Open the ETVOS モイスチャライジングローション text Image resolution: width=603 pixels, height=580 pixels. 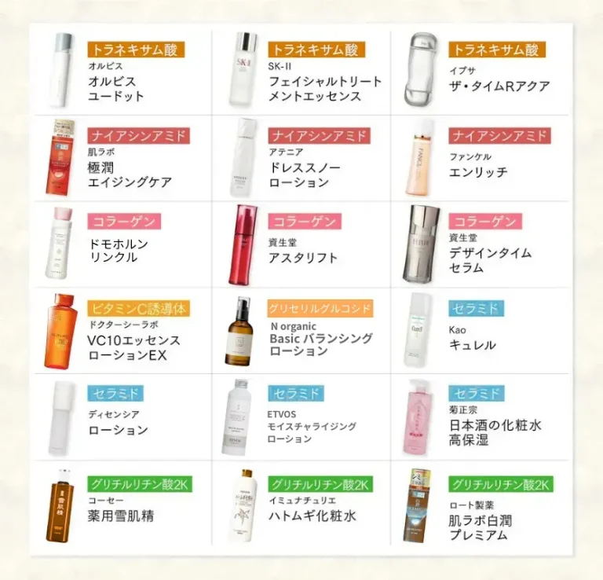[x=312, y=427]
